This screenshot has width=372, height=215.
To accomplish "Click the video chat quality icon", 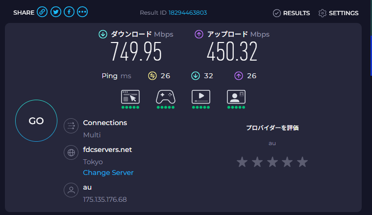I will coord(236,97).
